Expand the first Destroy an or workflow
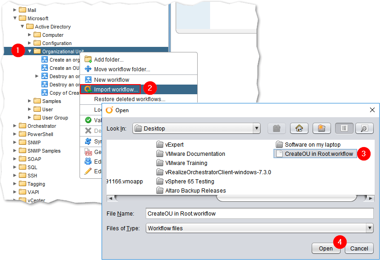This screenshot has height=262, width=382. [x=37, y=76]
